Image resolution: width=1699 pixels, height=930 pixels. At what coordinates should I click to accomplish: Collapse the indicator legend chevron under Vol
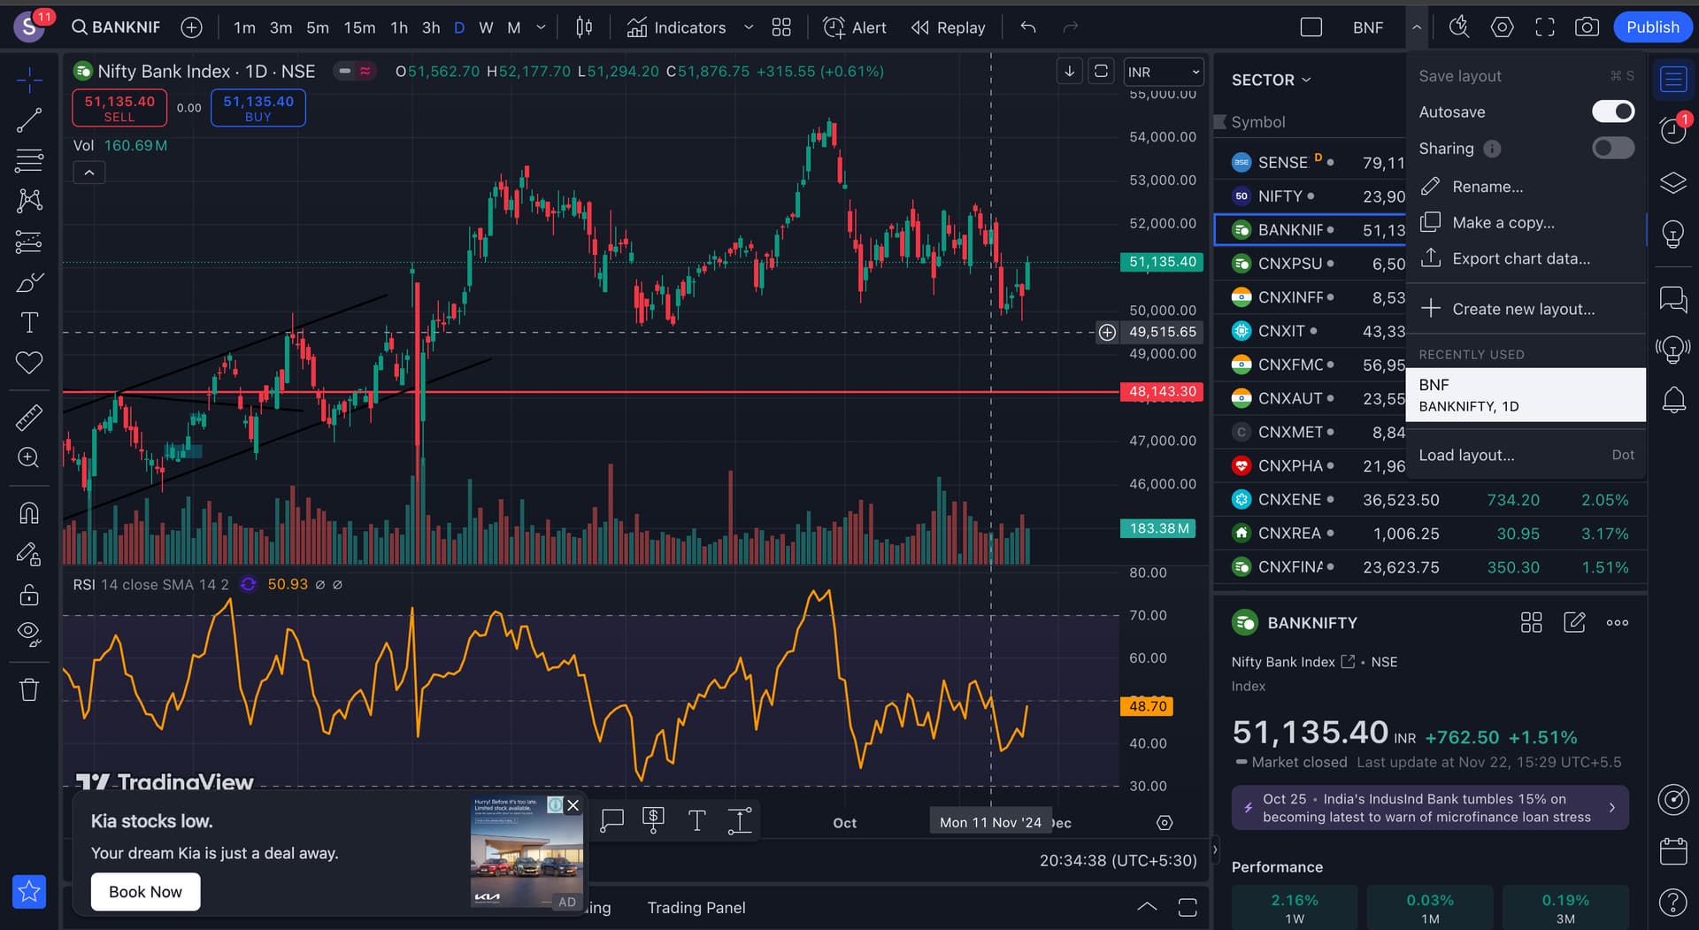tap(89, 173)
